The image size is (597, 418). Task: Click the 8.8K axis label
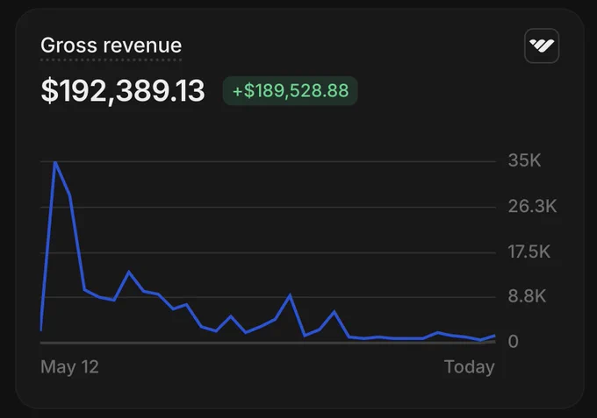coord(527,296)
